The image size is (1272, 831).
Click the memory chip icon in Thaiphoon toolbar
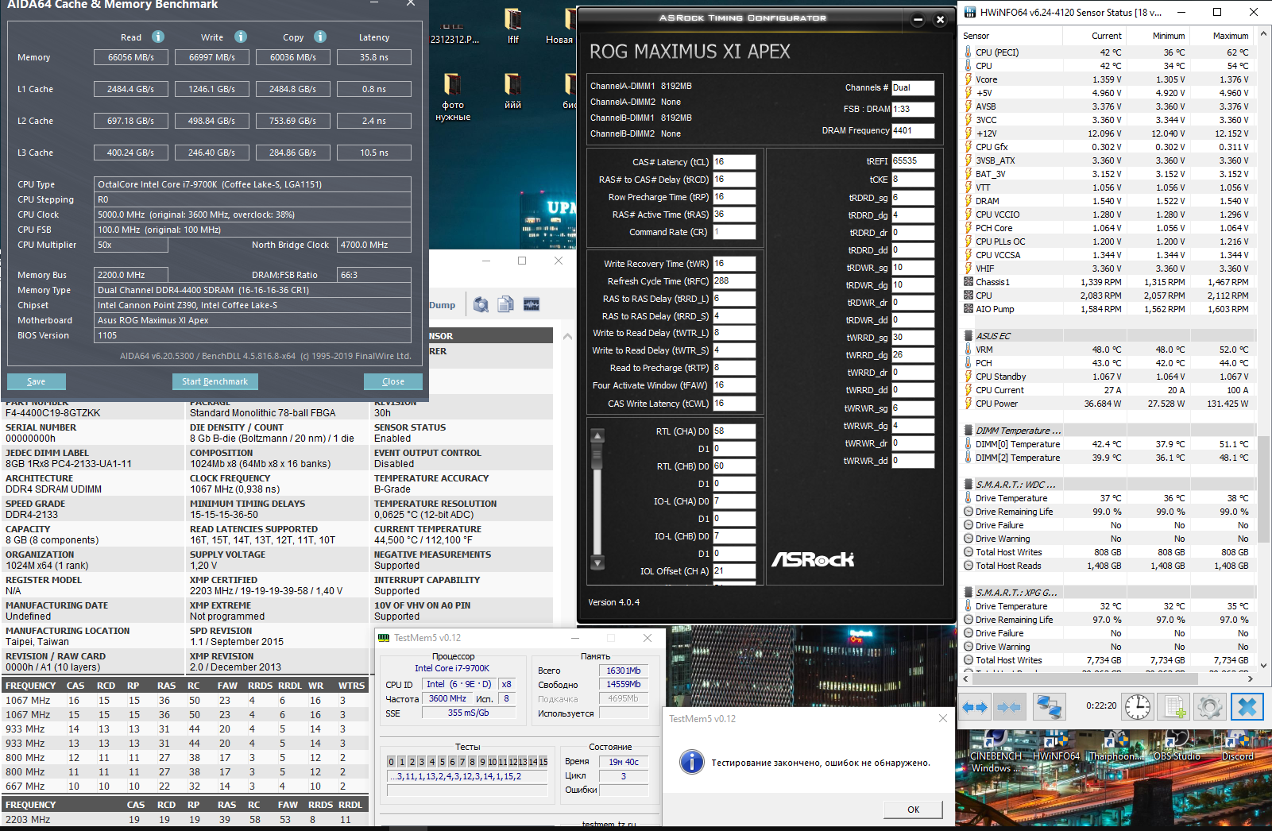click(x=532, y=304)
